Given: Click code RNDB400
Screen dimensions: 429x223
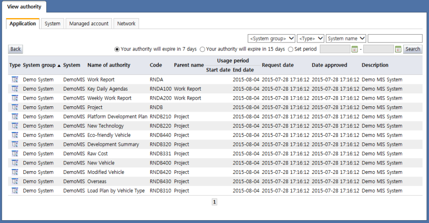Looking at the screenshot, I should point(160,163).
